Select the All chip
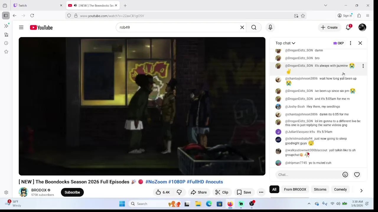Viewport: 378px width, 212px height. (274, 189)
